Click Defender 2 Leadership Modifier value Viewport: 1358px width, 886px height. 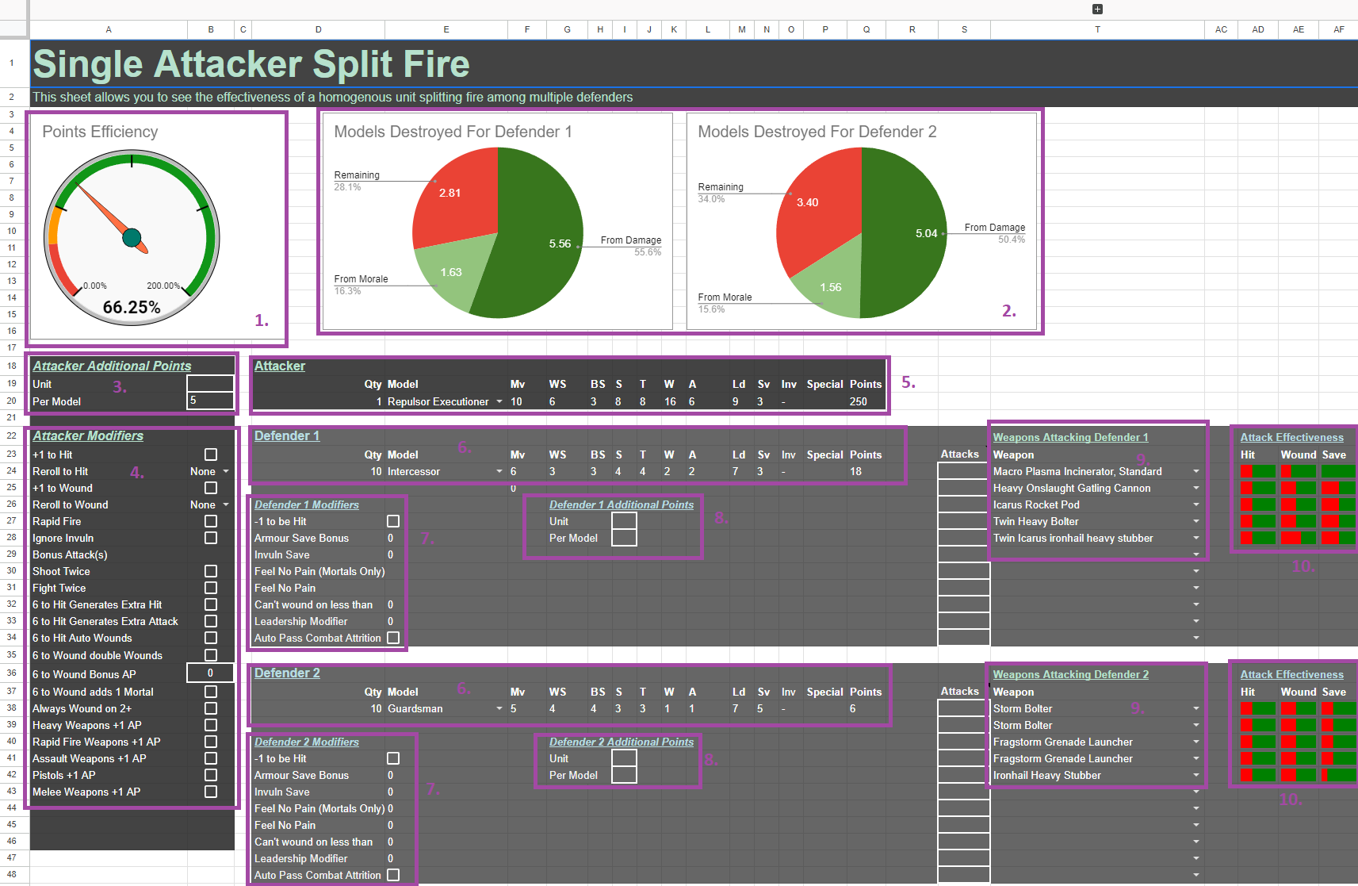(390, 858)
